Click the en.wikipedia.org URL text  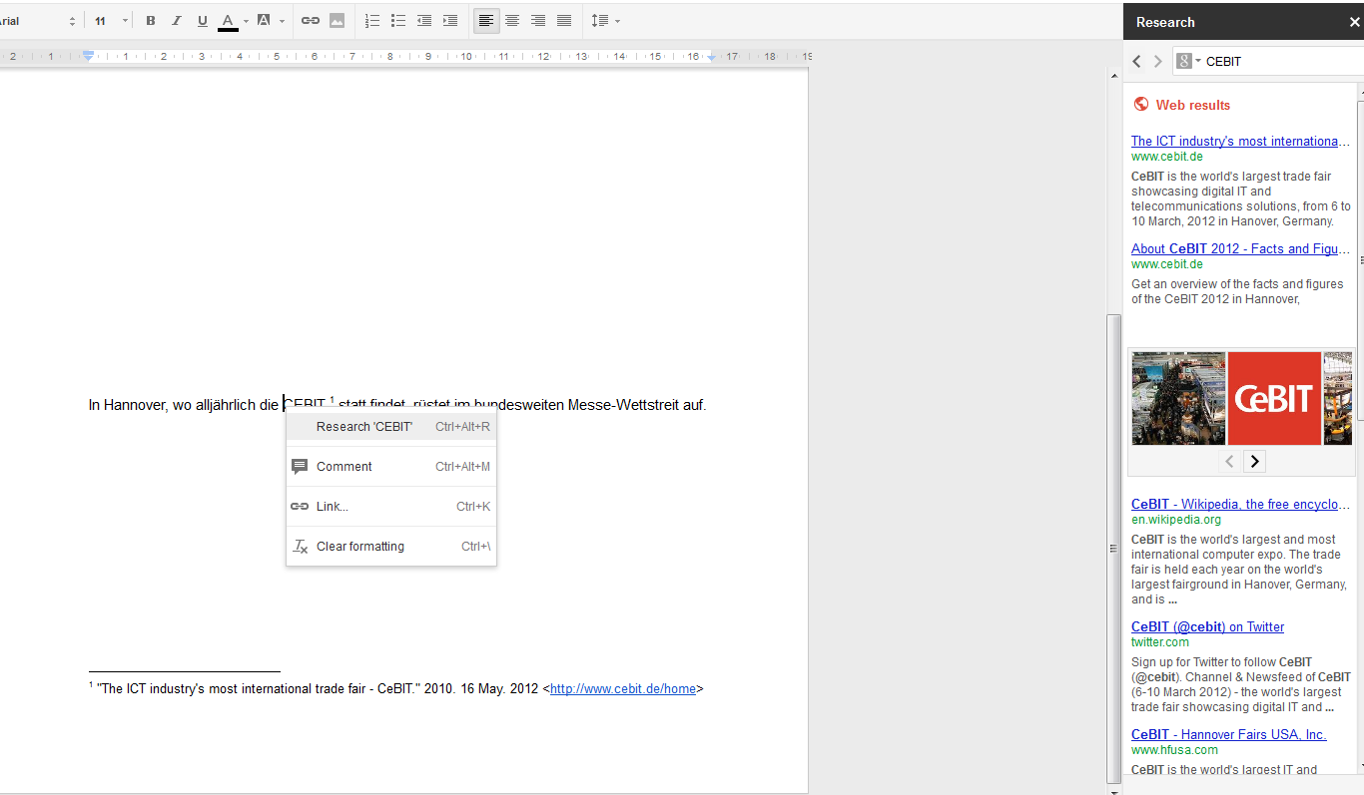[x=1176, y=520]
